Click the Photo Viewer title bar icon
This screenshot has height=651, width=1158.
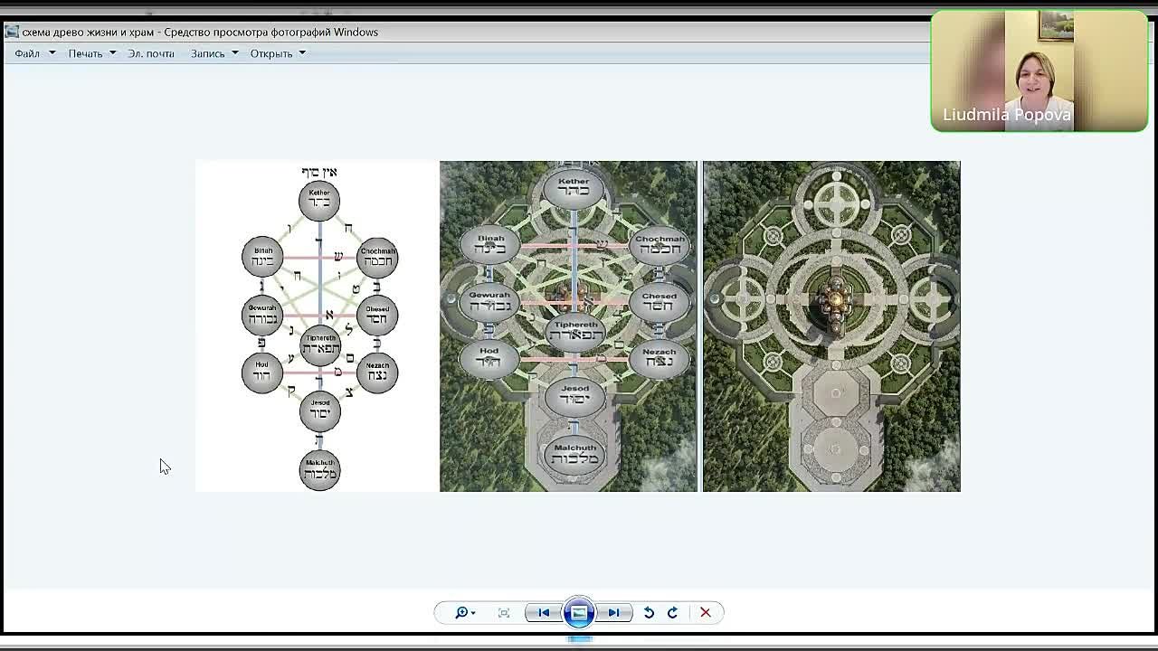coord(12,32)
